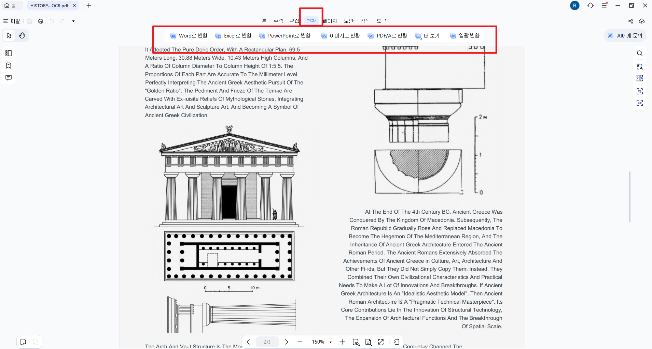This screenshot has width=652, height=349.
Task: Expand the 더 보기 conversion options
Action: point(427,35)
